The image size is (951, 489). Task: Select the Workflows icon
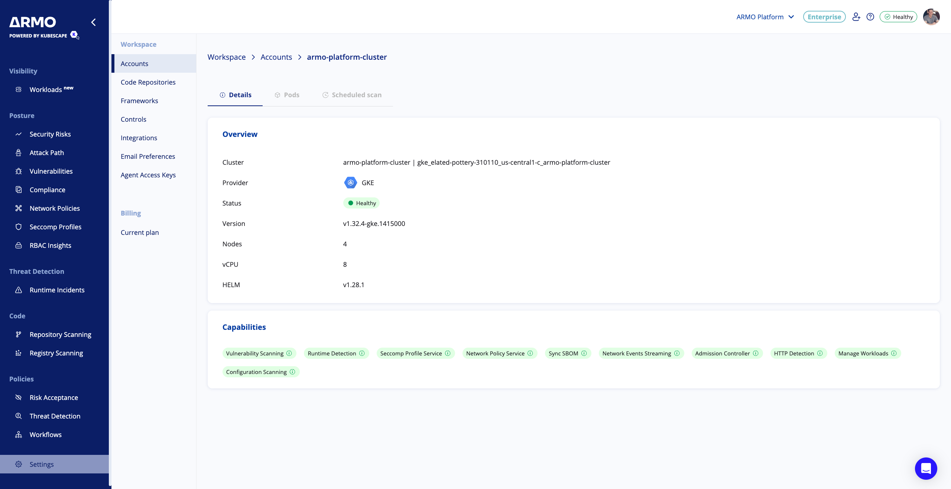click(19, 434)
